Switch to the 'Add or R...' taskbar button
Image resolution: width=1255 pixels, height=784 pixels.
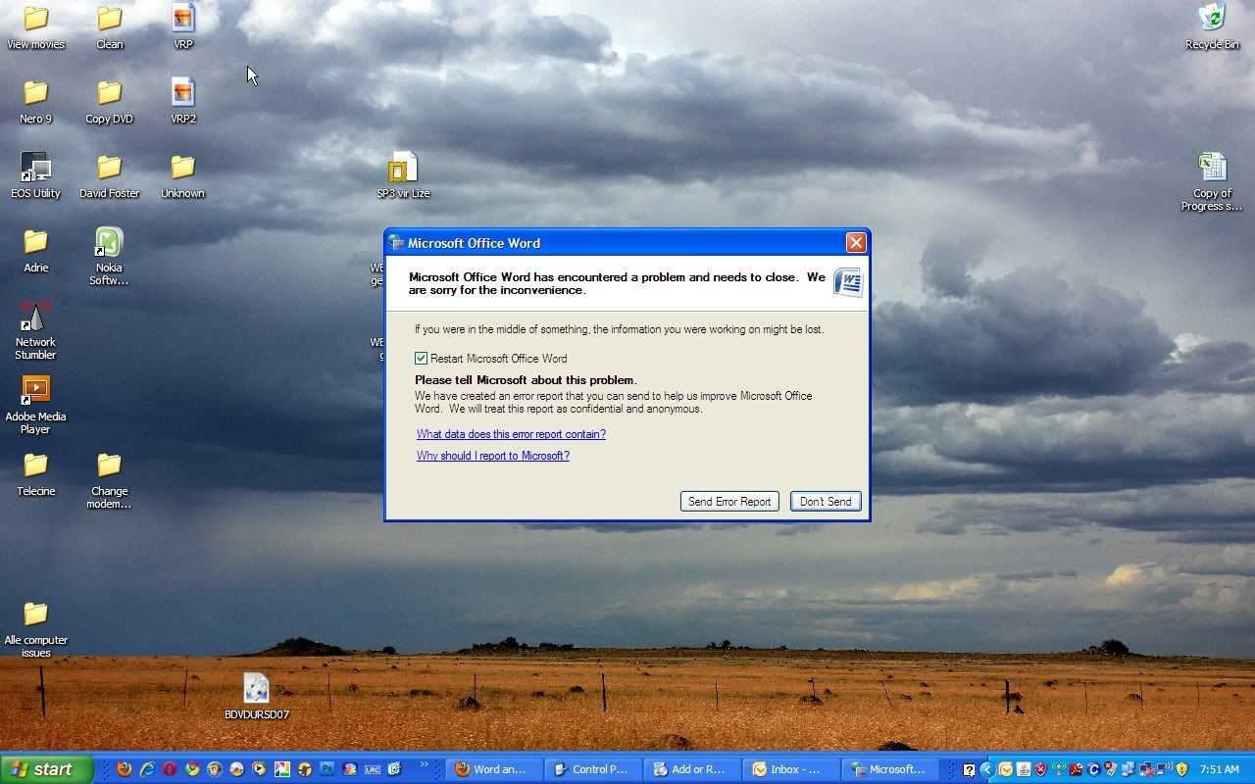coord(691,769)
